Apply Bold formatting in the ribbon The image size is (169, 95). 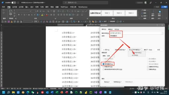coord(19,15)
